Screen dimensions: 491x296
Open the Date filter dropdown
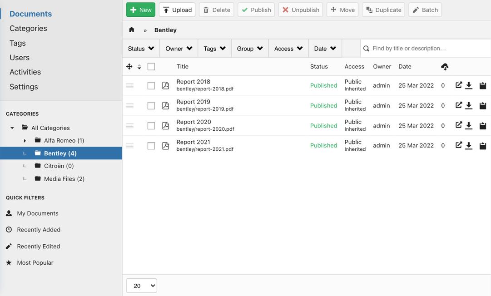coord(325,49)
